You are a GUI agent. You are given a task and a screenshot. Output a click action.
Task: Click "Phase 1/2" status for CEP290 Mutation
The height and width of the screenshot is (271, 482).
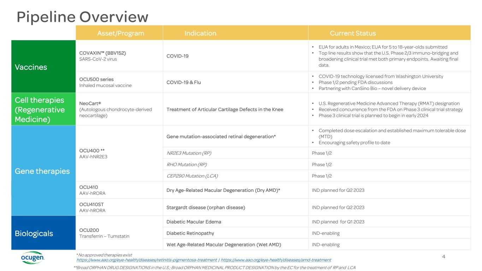click(x=322, y=176)
